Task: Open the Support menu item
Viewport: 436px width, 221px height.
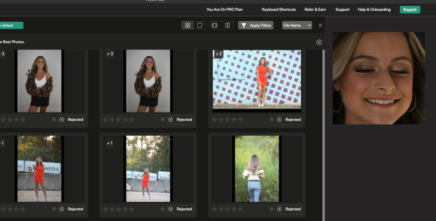Action: [x=342, y=10]
